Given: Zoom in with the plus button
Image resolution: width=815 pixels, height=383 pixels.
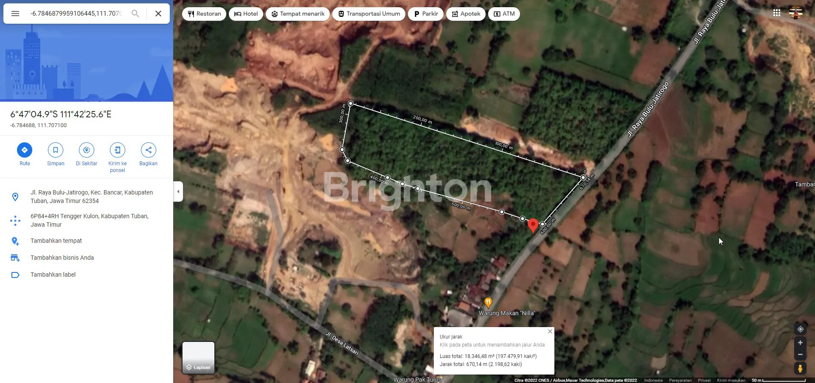Looking at the screenshot, I should point(800,343).
